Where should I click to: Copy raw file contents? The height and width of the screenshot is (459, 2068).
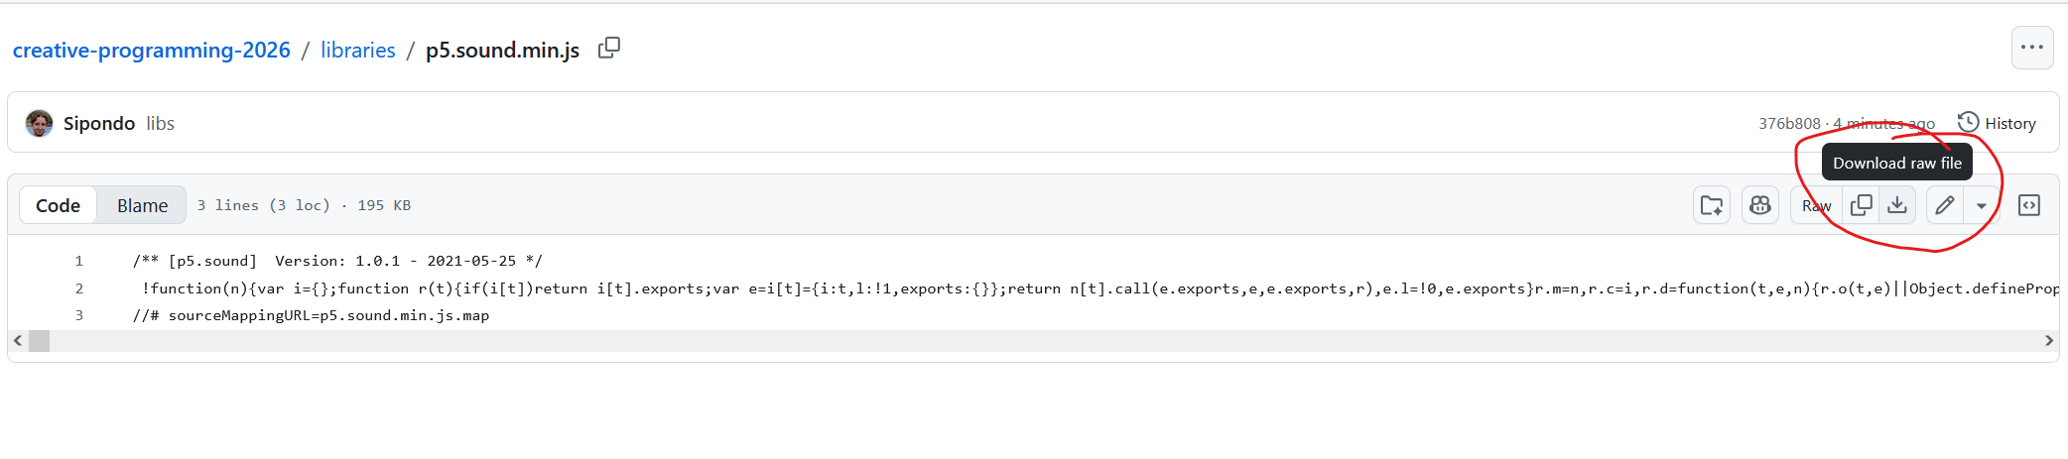coord(1862,205)
